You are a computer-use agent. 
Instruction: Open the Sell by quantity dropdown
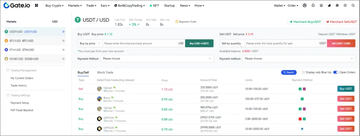click(x=232, y=43)
